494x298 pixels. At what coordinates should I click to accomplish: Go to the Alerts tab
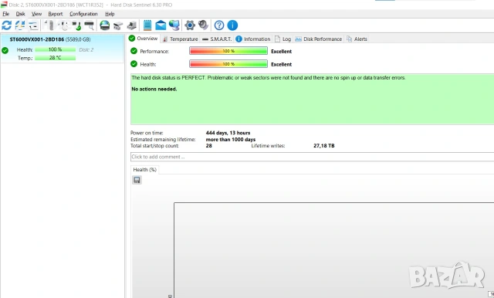pyautogui.click(x=357, y=39)
